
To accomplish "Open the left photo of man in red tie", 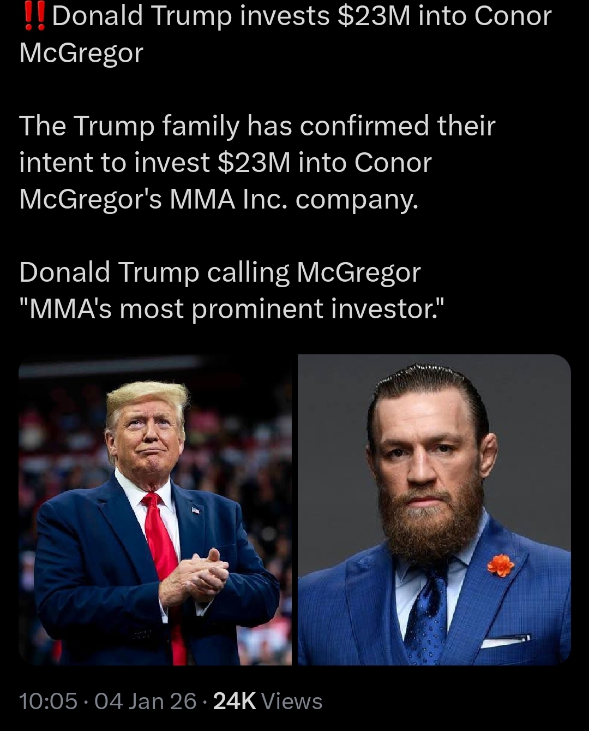I will tap(155, 510).
